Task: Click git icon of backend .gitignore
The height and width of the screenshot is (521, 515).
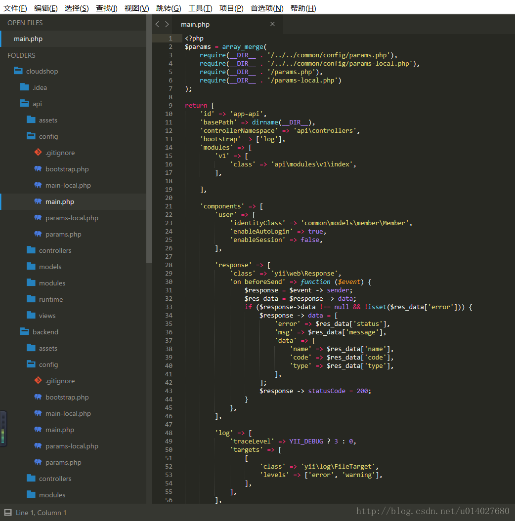Action: click(x=38, y=380)
